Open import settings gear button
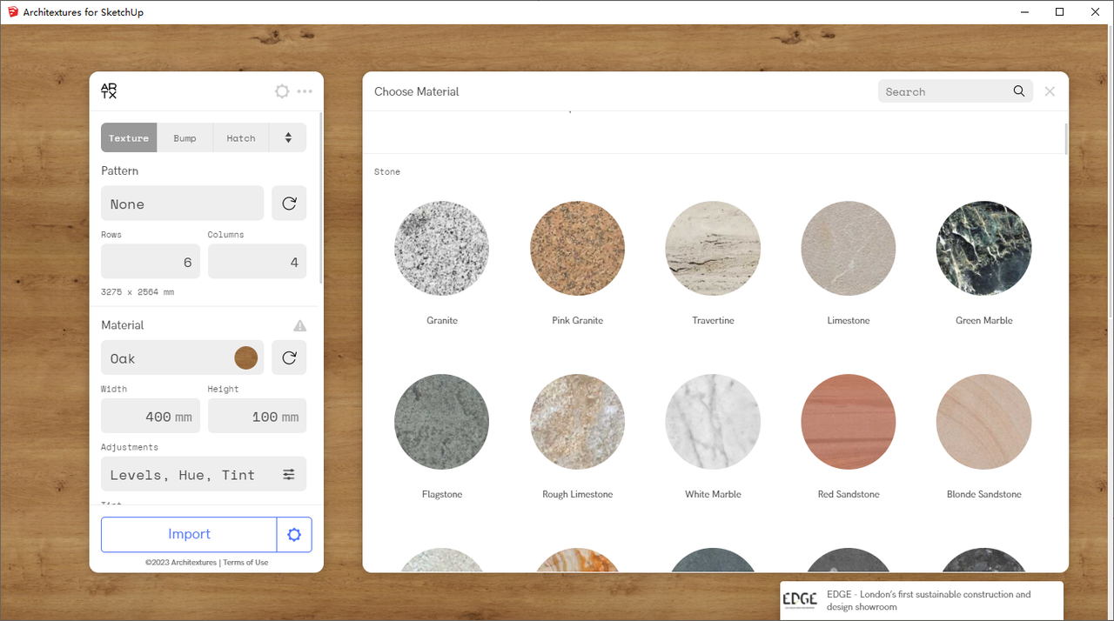1114x621 pixels. (x=294, y=535)
